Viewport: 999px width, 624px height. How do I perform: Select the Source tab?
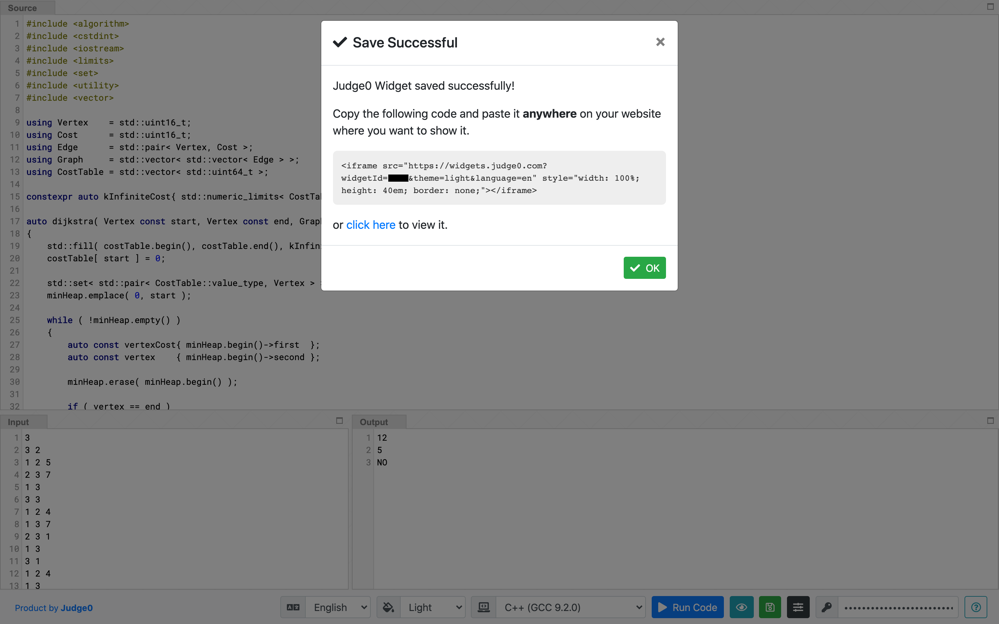click(x=23, y=8)
